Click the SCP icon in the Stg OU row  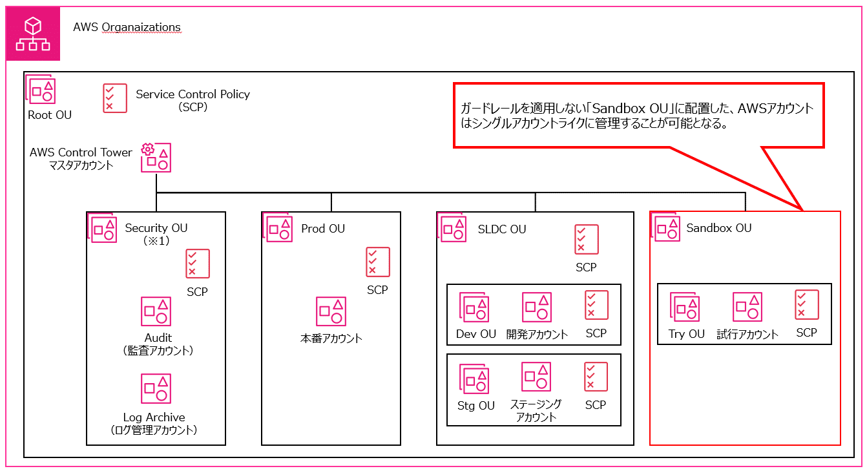click(x=596, y=377)
